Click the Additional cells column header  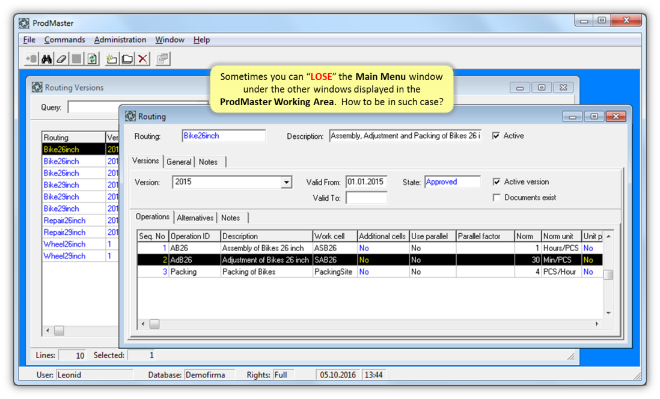pos(383,236)
